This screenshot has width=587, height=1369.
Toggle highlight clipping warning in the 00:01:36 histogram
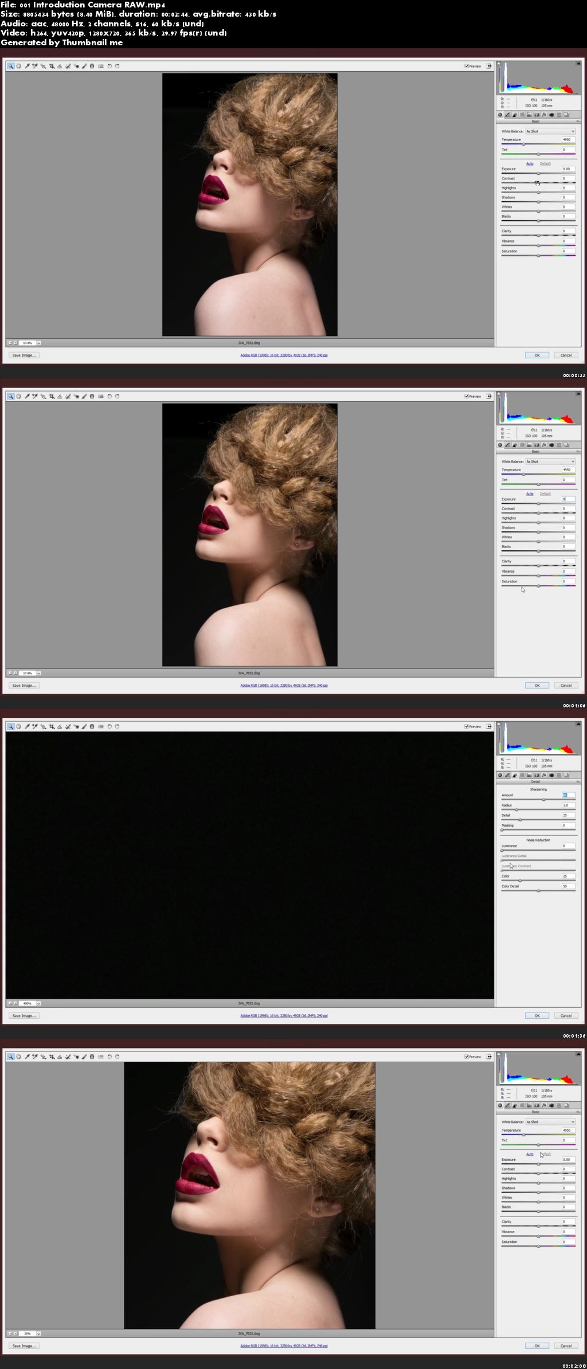click(578, 723)
